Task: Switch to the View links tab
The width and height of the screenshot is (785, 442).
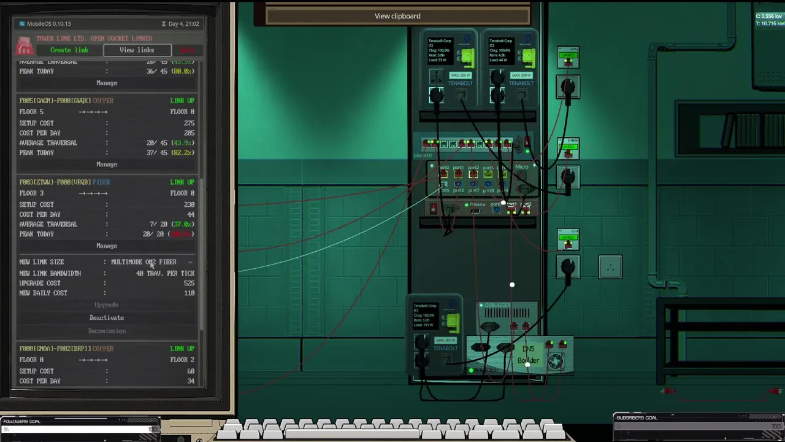Action: click(x=137, y=50)
